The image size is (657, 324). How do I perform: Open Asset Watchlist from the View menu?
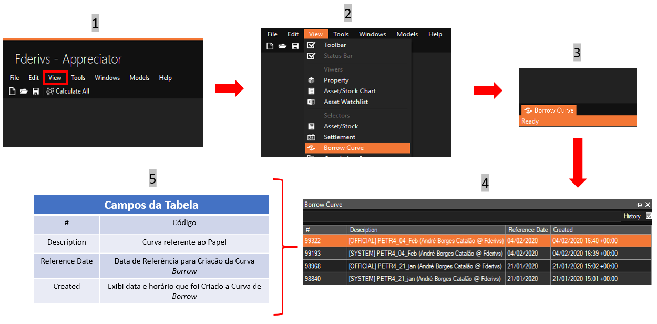(345, 102)
